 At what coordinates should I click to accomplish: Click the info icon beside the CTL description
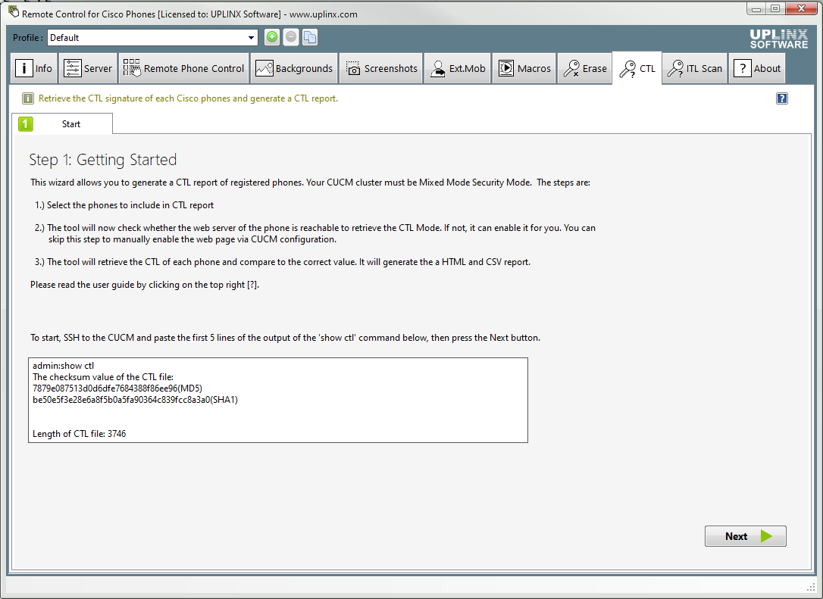coord(28,98)
